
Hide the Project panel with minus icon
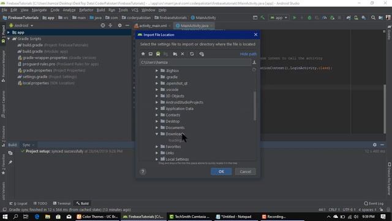coord(127,26)
